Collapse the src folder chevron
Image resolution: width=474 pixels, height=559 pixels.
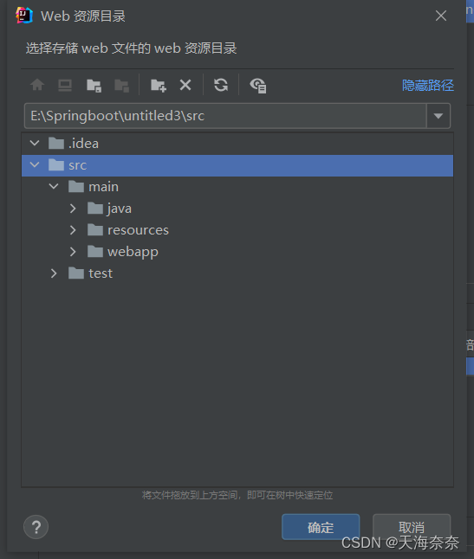35,164
